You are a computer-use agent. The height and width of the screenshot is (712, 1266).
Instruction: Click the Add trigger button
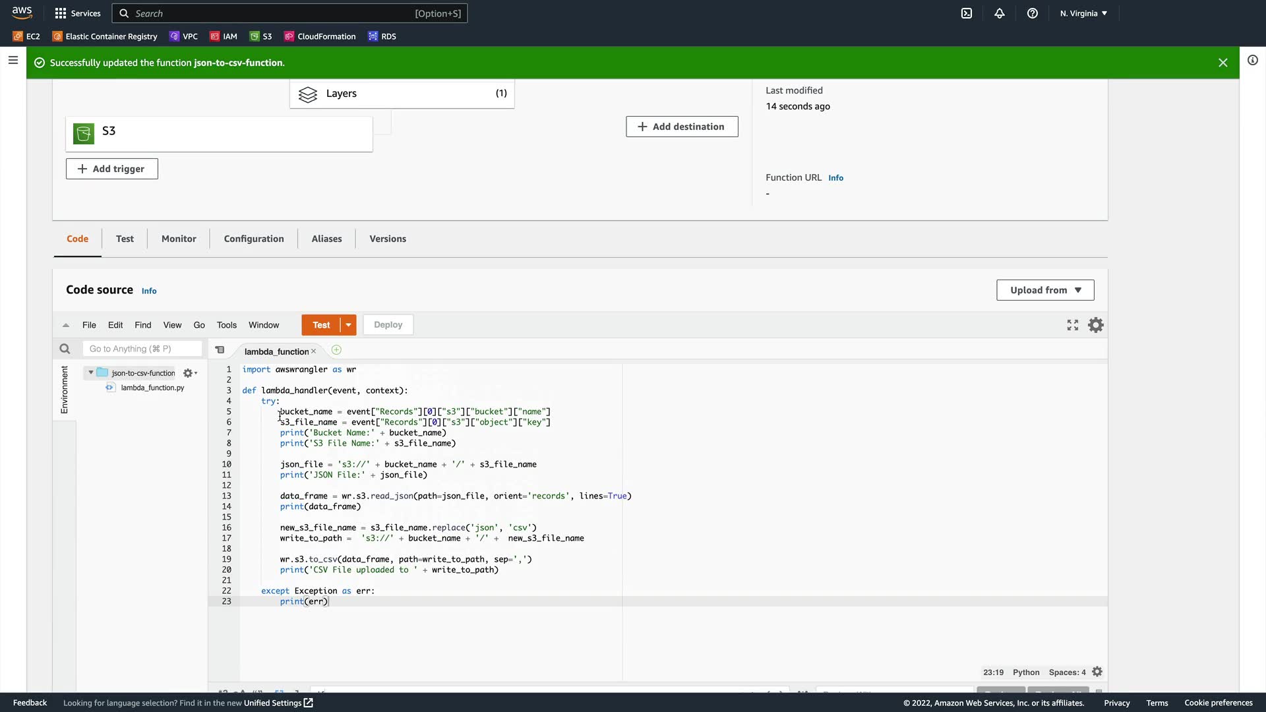(111, 169)
